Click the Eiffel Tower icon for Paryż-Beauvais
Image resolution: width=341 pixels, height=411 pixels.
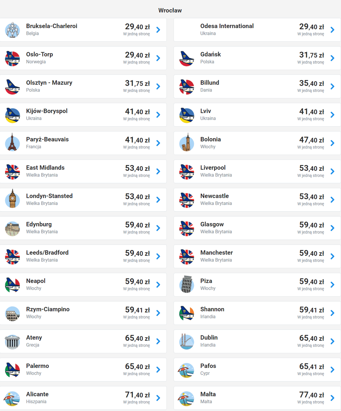(x=13, y=142)
